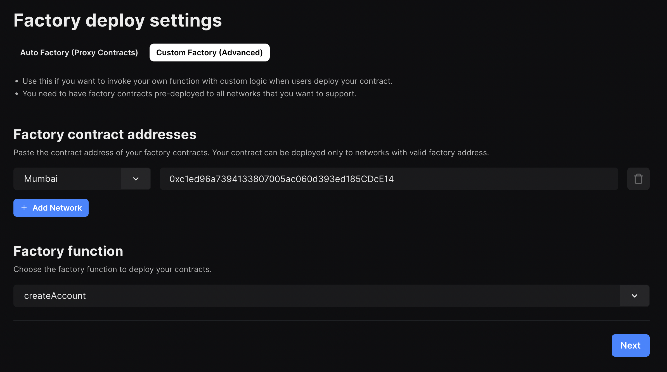
Task: Click the down arrow on factory function selector
Action: (634, 296)
